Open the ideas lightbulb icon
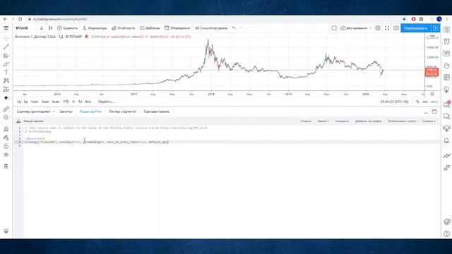452x254 pixels. tap(446, 90)
